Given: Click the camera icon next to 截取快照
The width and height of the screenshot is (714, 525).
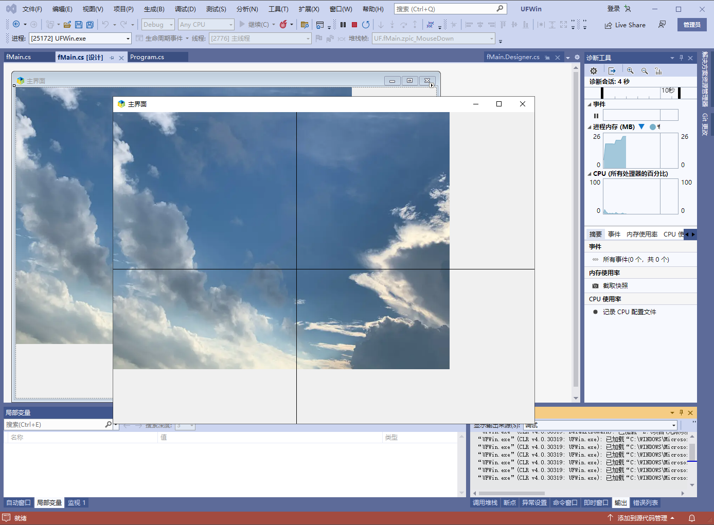Looking at the screenshot, I should pyautogui.click(x=595, y=285).
